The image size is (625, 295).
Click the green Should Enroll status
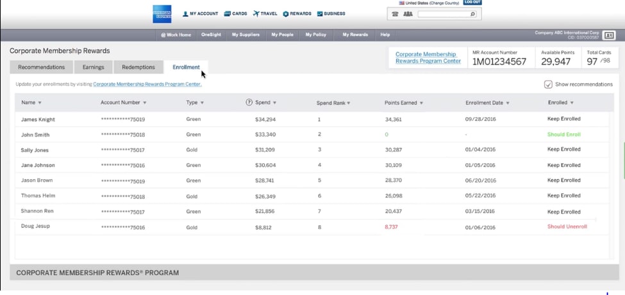pyautogui.click(x=564, y=134)
